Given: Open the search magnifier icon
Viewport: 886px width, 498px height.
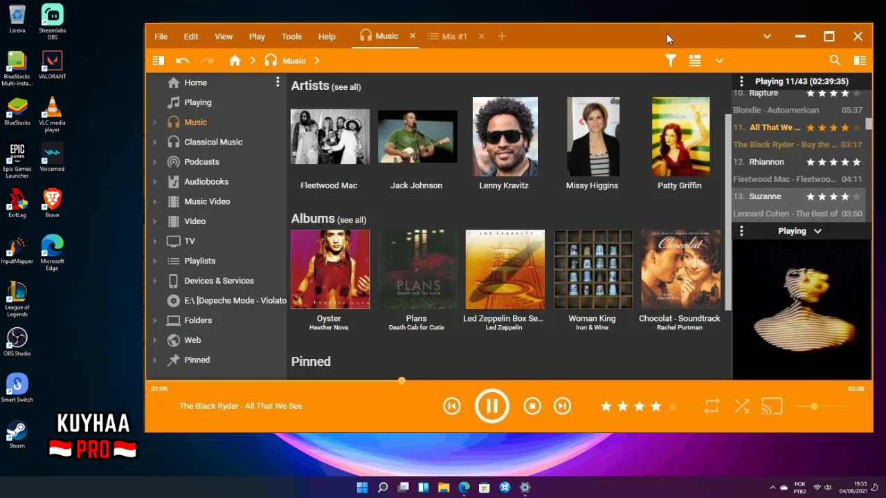Looking at the screenshot, I should pos(835,61).
